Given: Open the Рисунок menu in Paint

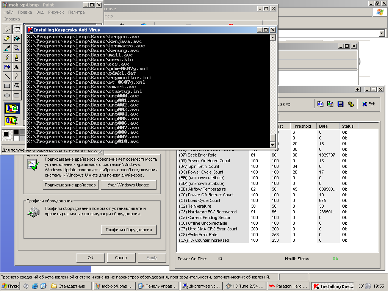Looking at the screenshot, I should 56,12.
